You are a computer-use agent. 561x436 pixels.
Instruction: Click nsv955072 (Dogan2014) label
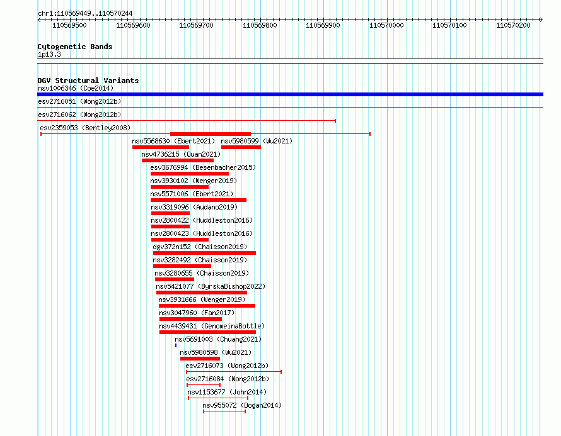(x=242, y=405)
